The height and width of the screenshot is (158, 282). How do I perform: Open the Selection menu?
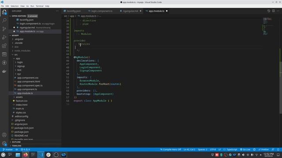click(15, 6)
